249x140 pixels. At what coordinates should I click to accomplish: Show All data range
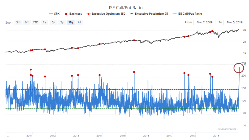tap(79, 22)
